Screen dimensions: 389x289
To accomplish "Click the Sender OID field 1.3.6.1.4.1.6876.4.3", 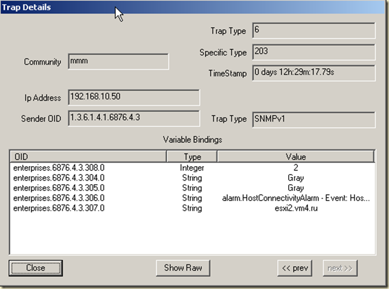I will tap(133, 119).
